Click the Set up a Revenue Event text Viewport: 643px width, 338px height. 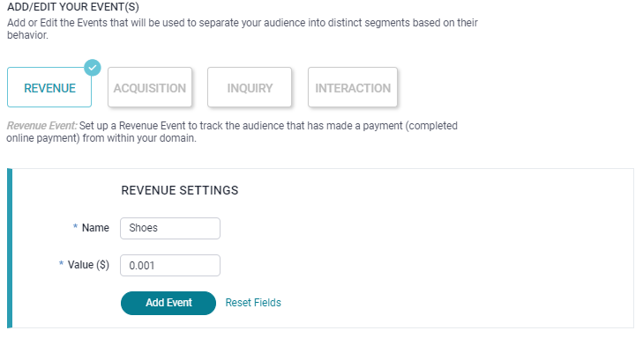pyautogui.click(x=232, y=132)
